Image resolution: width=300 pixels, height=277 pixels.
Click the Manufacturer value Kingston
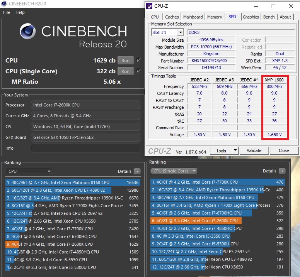click(211, 54)
